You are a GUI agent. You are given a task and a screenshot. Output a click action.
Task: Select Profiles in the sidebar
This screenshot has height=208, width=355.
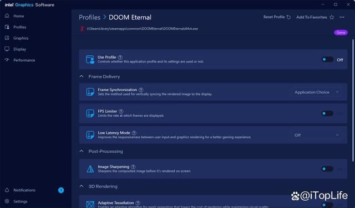[x=20, y=27]
